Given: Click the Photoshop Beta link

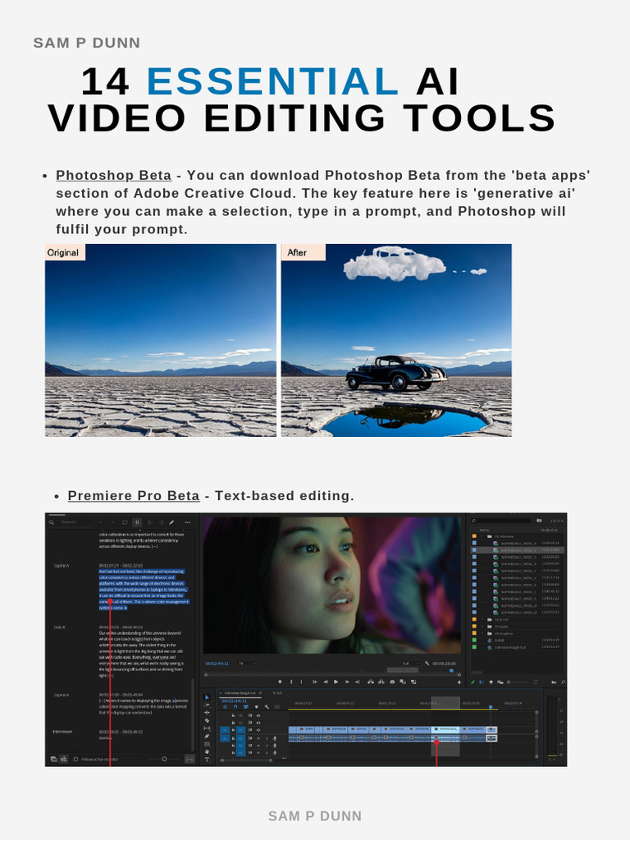Looking at the screenshot, I should click(113, 176).
